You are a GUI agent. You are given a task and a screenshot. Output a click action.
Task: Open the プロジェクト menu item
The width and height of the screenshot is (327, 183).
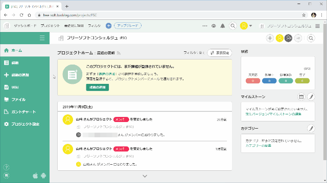(x=50, y=26)
